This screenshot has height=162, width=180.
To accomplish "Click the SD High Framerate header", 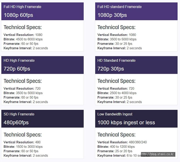I will pyautogui.click(x=19, y=114).
